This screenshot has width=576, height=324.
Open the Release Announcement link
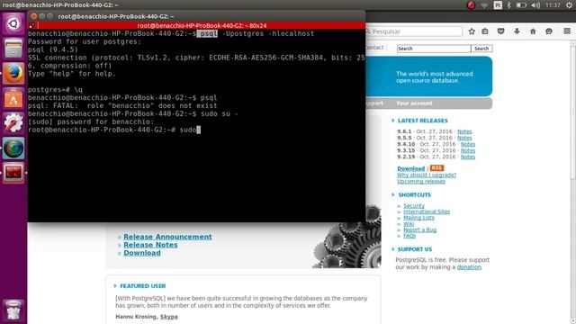click(167, 237)
